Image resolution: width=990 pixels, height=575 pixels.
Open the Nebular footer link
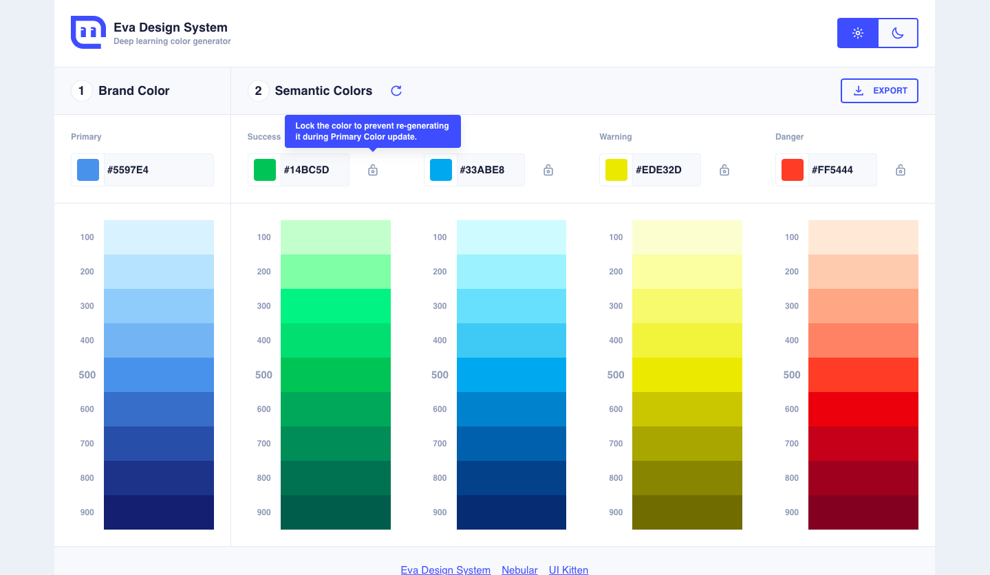point(519,569)
